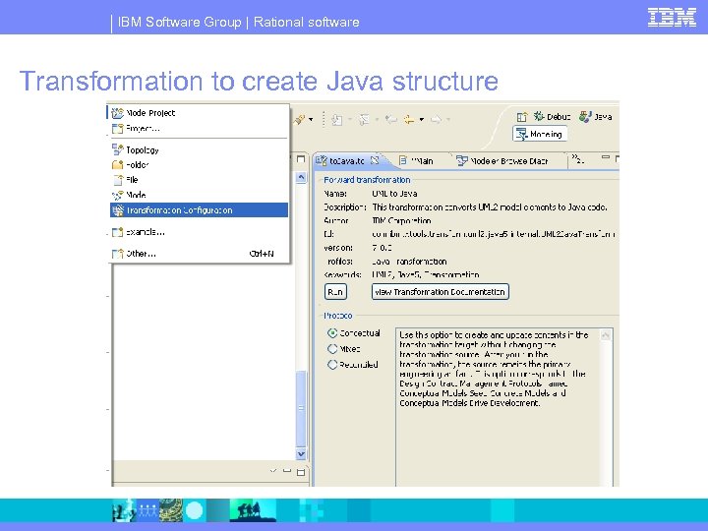Click the left pane scrollbar down arrow
708x531 pixels.
[301, 453]
